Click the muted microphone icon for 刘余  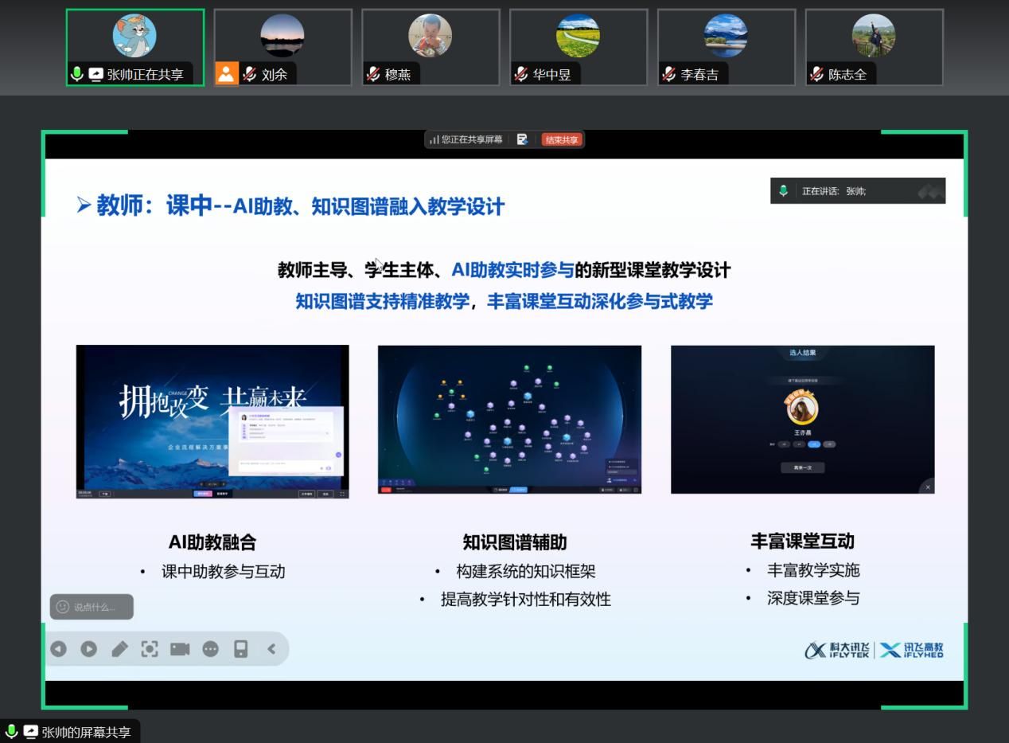click(x=249, y=75)
